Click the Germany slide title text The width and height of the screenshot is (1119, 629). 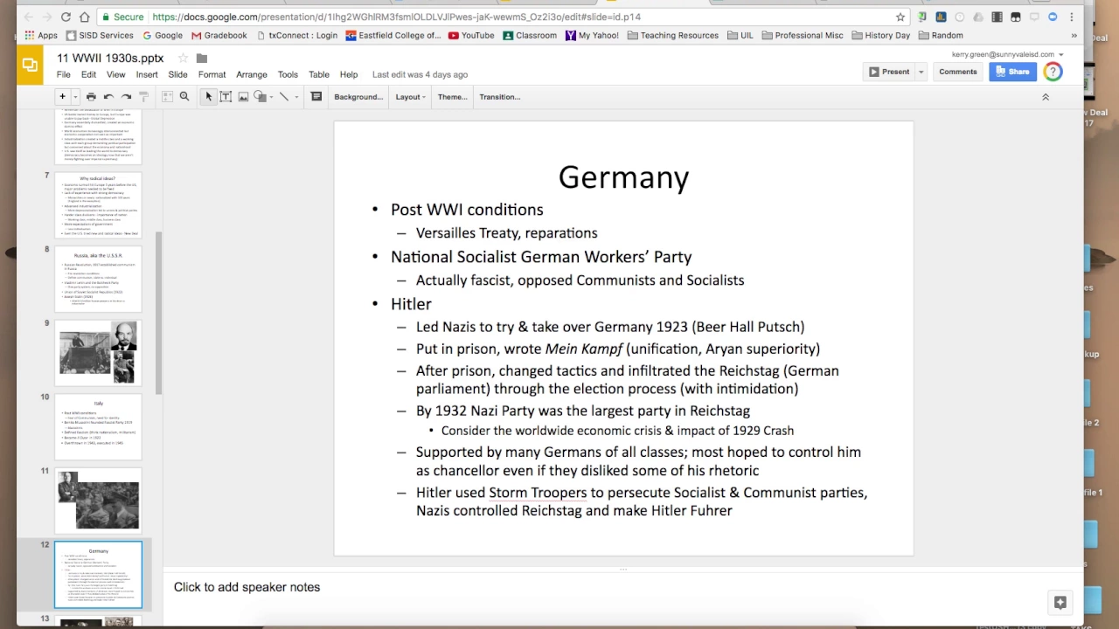623,177
